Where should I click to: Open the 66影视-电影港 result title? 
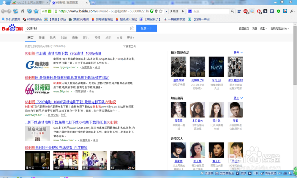pos(63,54)
